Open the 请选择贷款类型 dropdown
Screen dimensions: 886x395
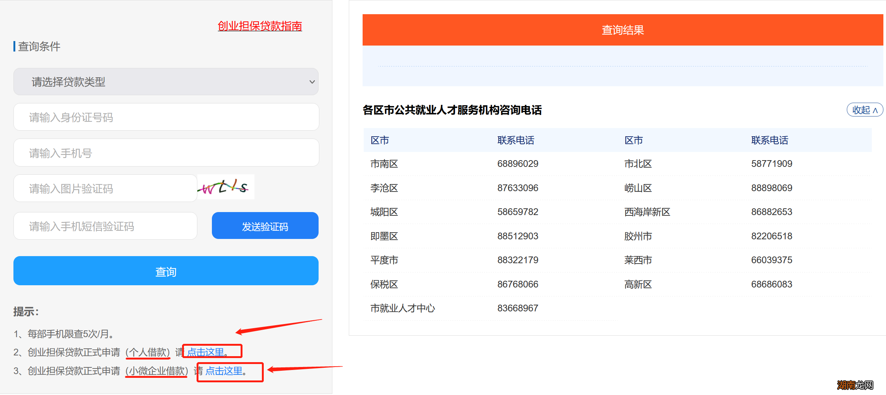(166, 82)
